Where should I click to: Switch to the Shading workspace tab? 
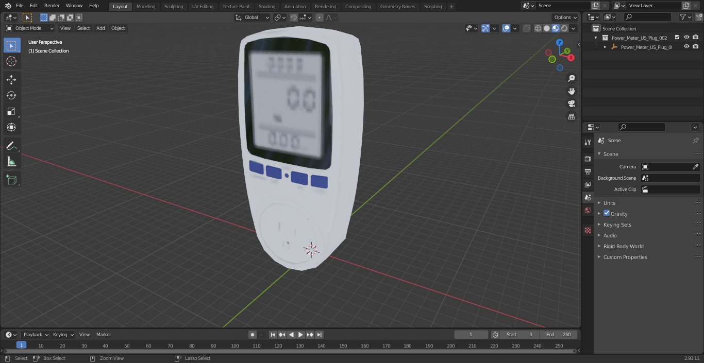pos(267,6)
